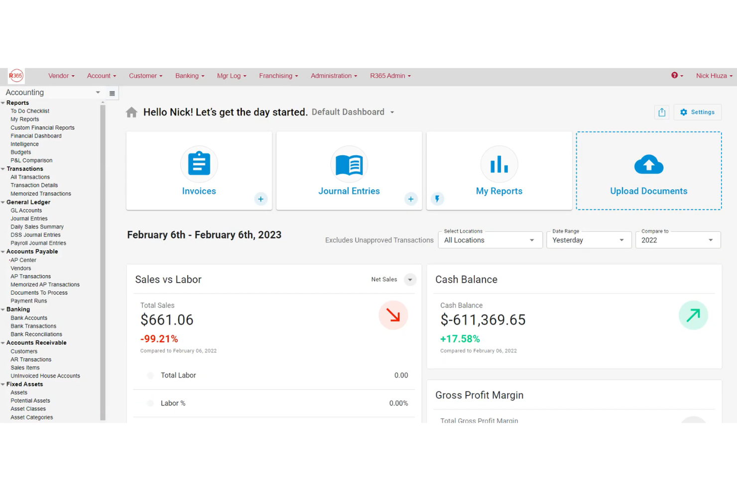This screenshot has height=491, width=737.
Task: Open the Select Locations dropdown
Action: tap(490, 240)
